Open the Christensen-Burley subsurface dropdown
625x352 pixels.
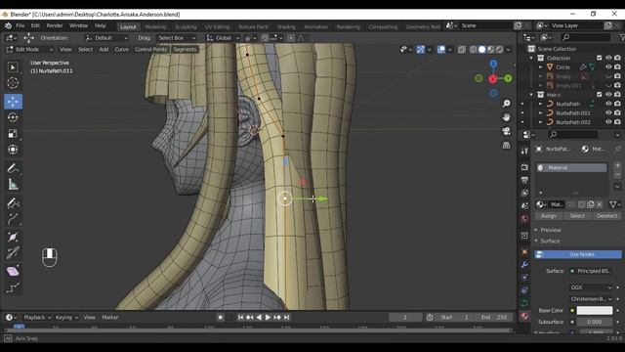click(592, 299)
